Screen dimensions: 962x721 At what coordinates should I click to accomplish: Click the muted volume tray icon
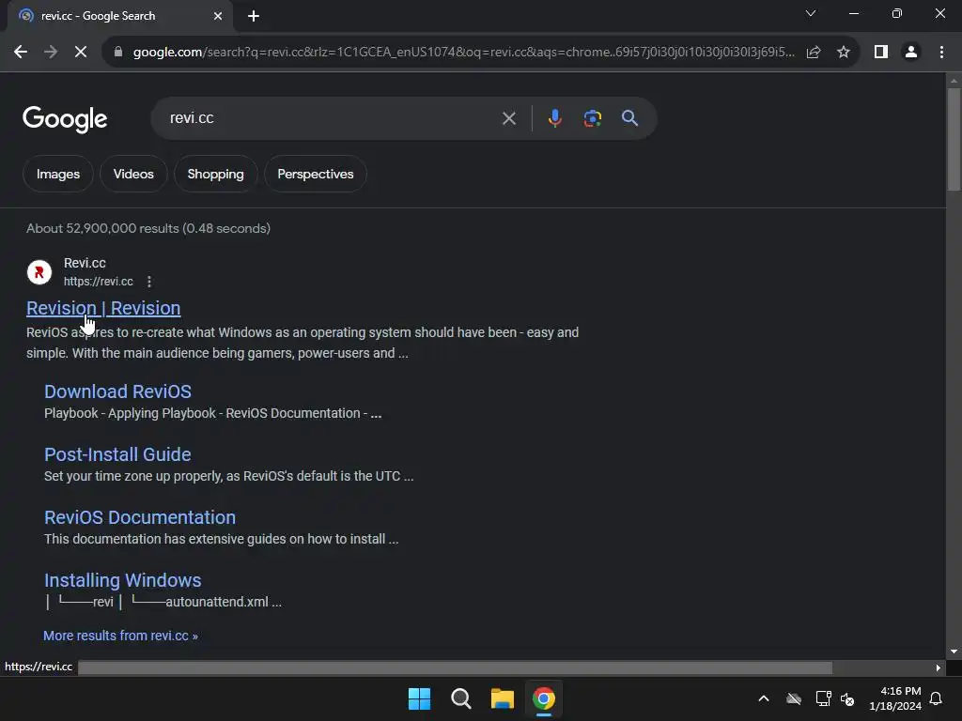tap(847, 698)
